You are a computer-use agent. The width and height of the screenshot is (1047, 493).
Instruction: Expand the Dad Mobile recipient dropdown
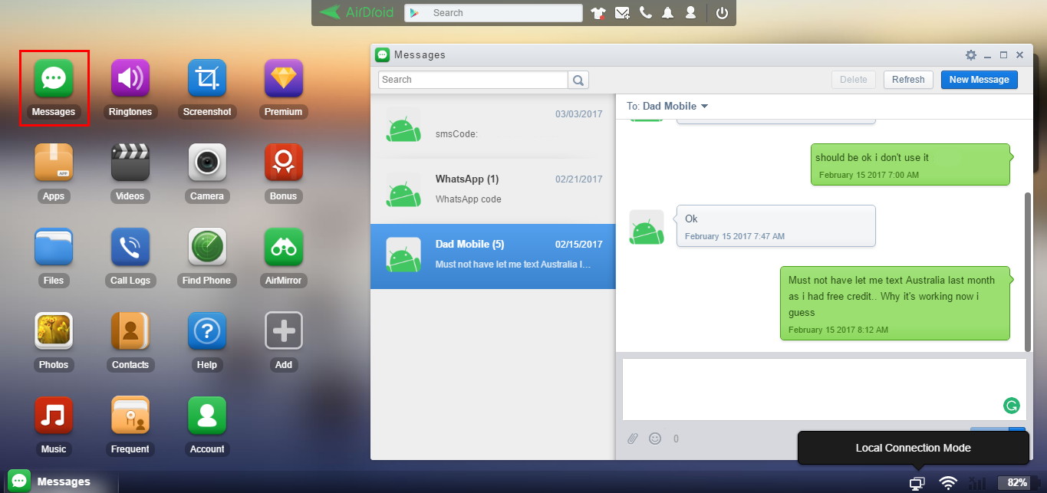coord(704,107)
